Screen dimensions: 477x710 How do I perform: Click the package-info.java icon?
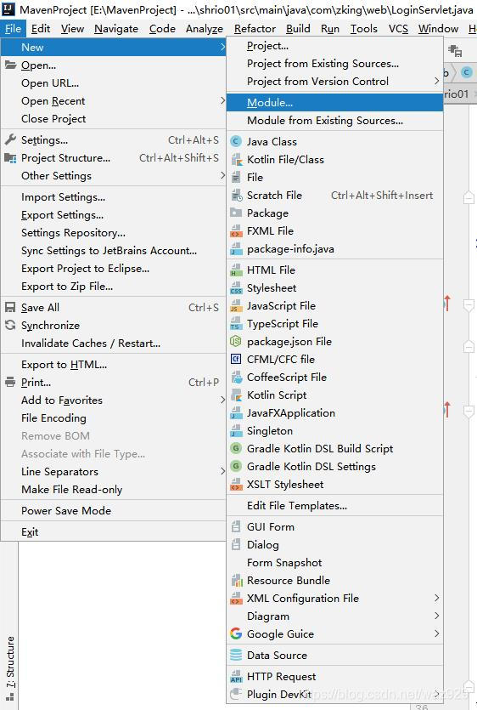pyautogui.click(x=236, y=248)
